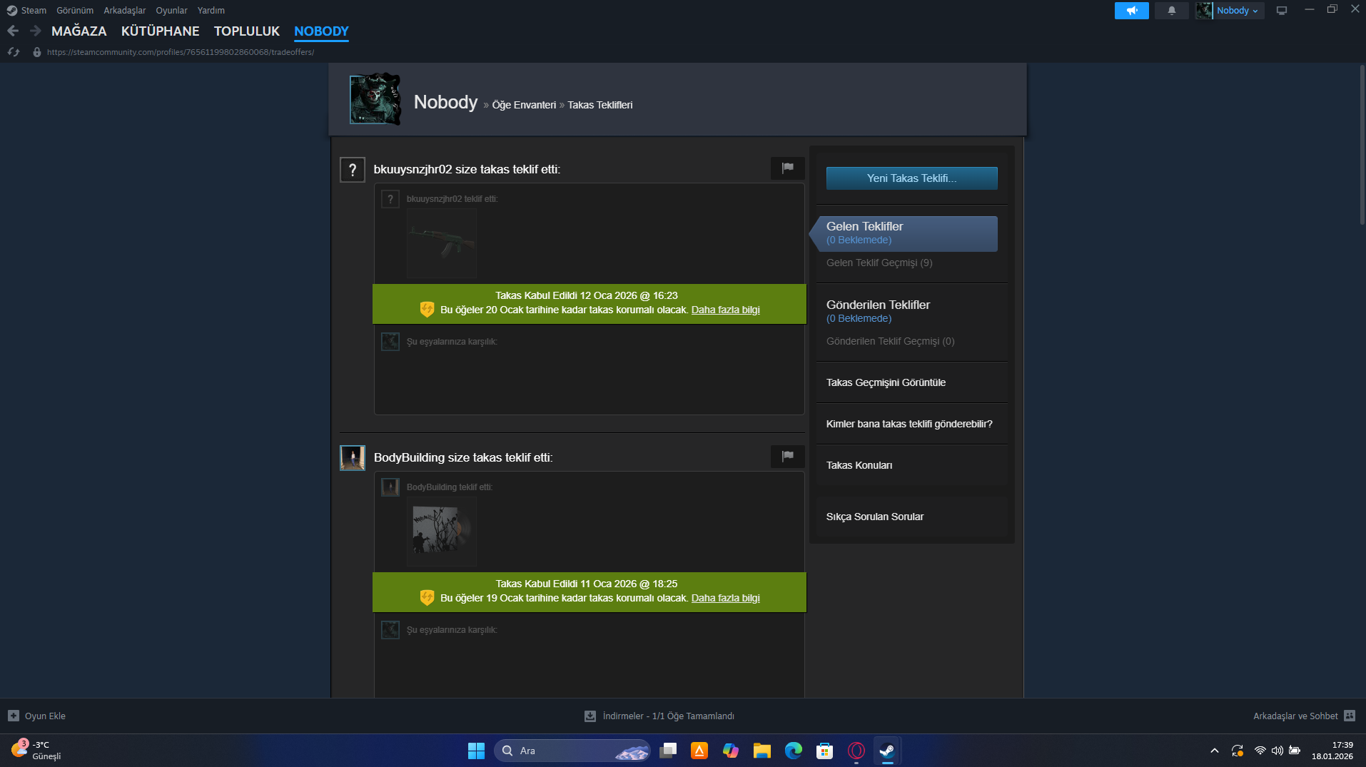Screen dimensions: 1366x767
Task: Open the Windows Start menu
Action: coord(476,751)
